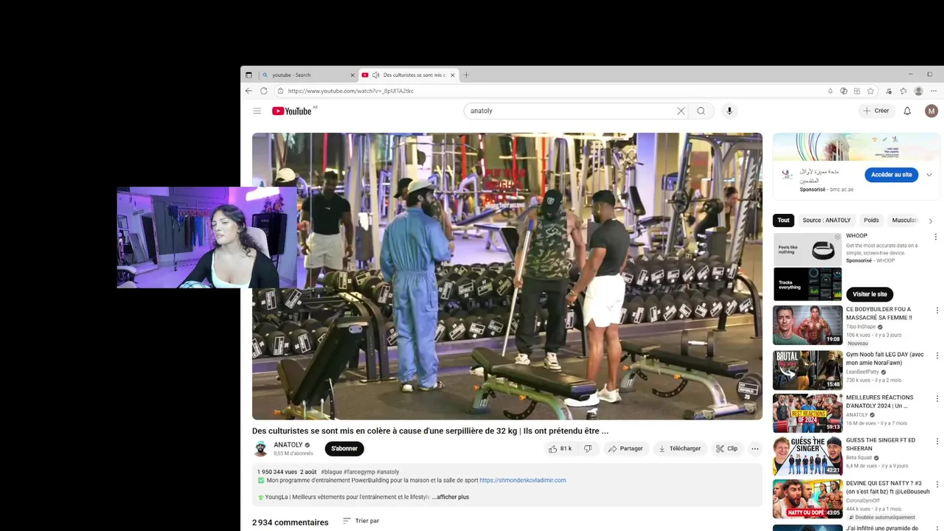Click the magnifier search button

tap(701, 111)
